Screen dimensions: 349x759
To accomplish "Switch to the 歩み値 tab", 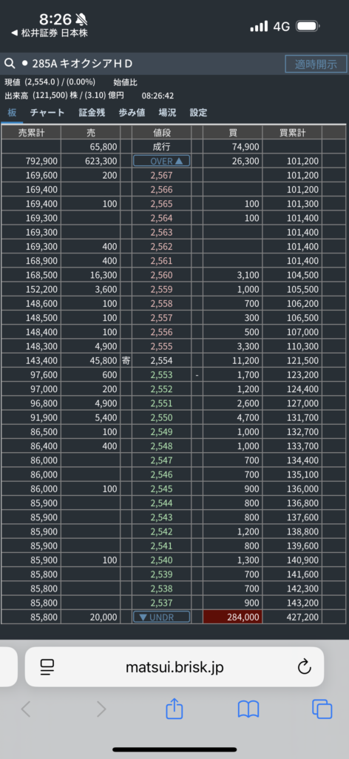I will tap(132, 113).
